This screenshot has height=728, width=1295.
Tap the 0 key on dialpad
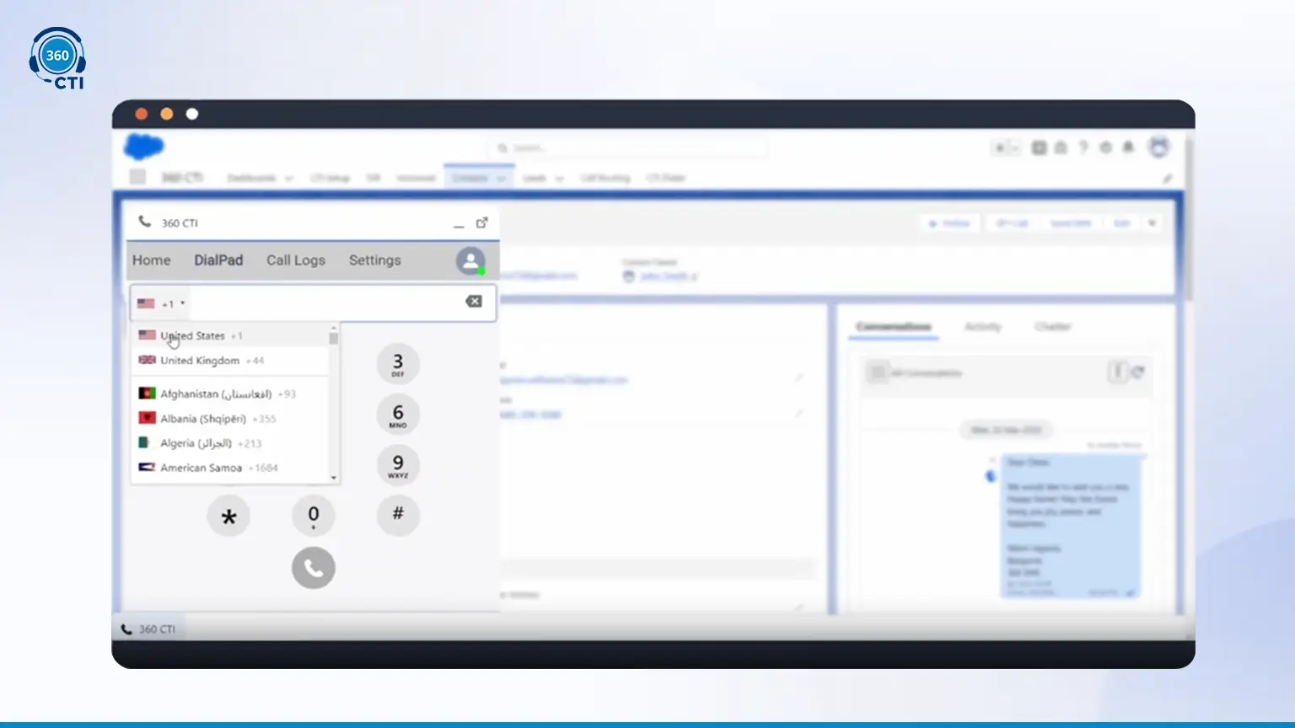click(314, 515)
